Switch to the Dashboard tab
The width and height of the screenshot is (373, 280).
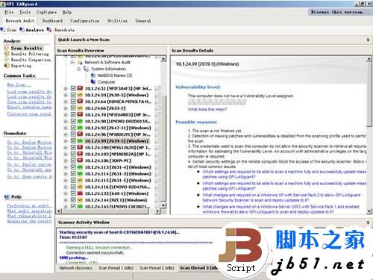point(52,21)
